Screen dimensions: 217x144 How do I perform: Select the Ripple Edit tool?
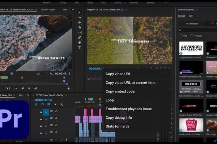pyautogui.click(x=80, y=22)
